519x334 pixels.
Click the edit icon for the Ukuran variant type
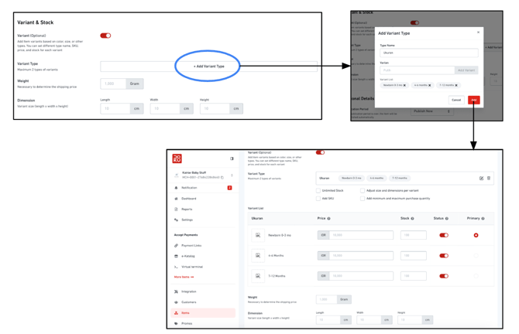[x=481, y=178]
